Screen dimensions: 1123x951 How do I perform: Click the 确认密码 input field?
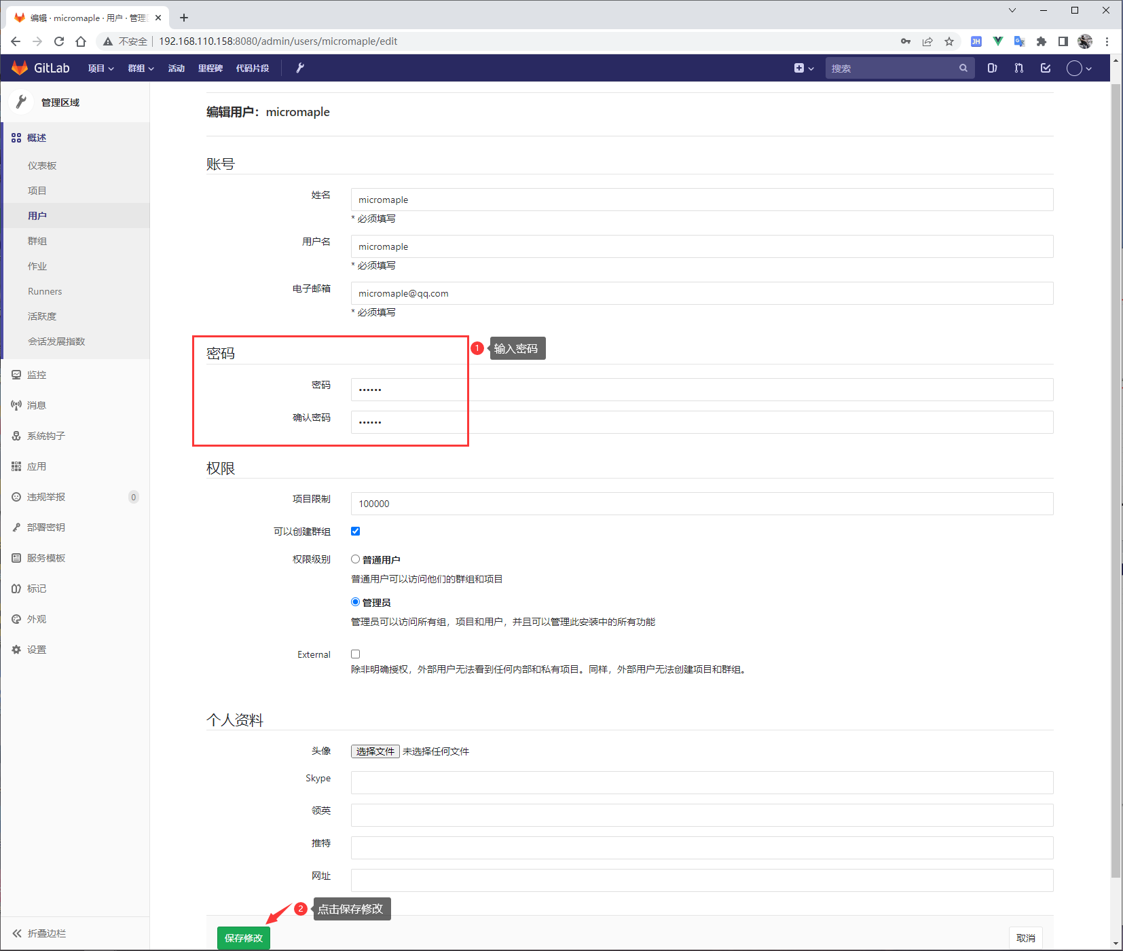(702, 422)
